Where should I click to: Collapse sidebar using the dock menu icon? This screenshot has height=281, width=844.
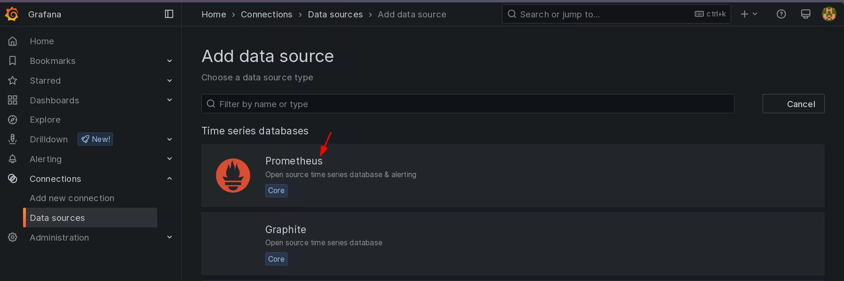(169, 14)
